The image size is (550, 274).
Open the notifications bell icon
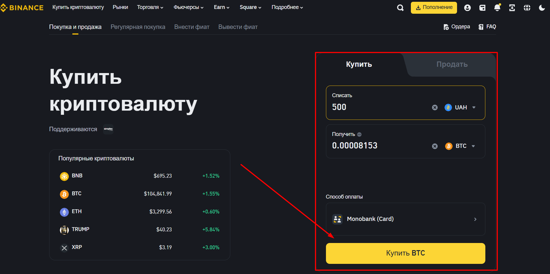[x=497, y=8]
